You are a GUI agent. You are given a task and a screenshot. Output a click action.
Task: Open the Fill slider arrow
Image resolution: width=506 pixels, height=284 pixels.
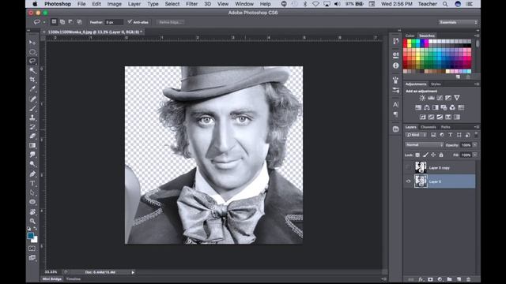pos(475,155)
